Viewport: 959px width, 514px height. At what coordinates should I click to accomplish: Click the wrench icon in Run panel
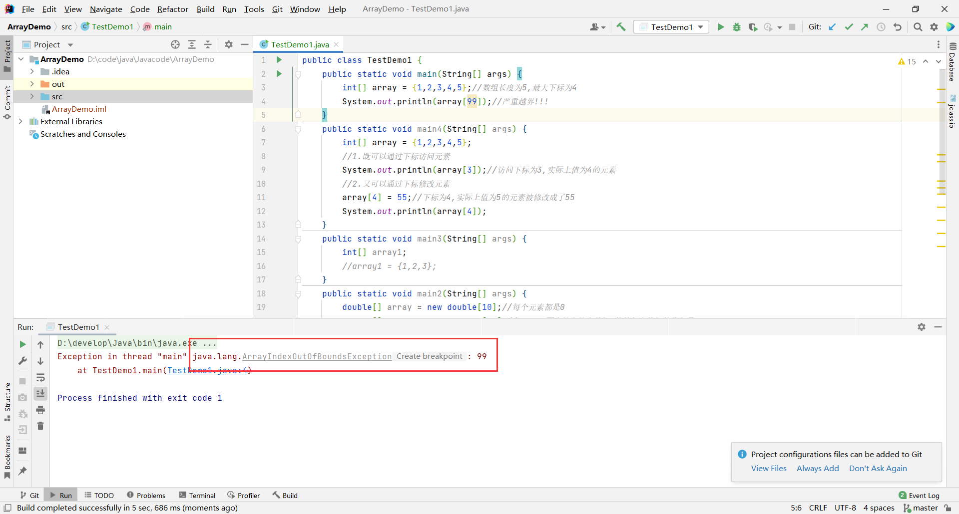(22, 361)
